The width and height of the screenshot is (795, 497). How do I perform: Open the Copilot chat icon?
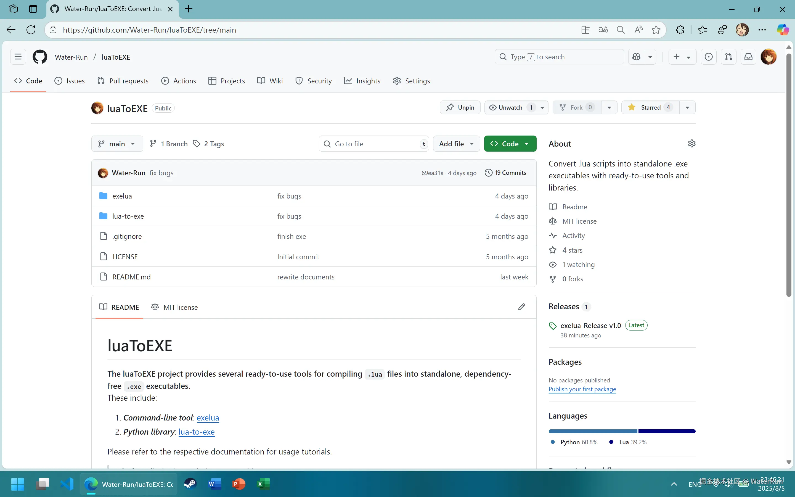[636, 57]
